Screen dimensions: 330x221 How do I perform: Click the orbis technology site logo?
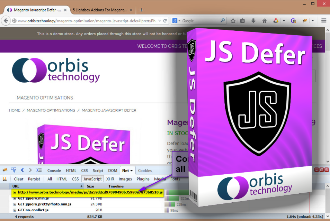[x=56, y=70]
